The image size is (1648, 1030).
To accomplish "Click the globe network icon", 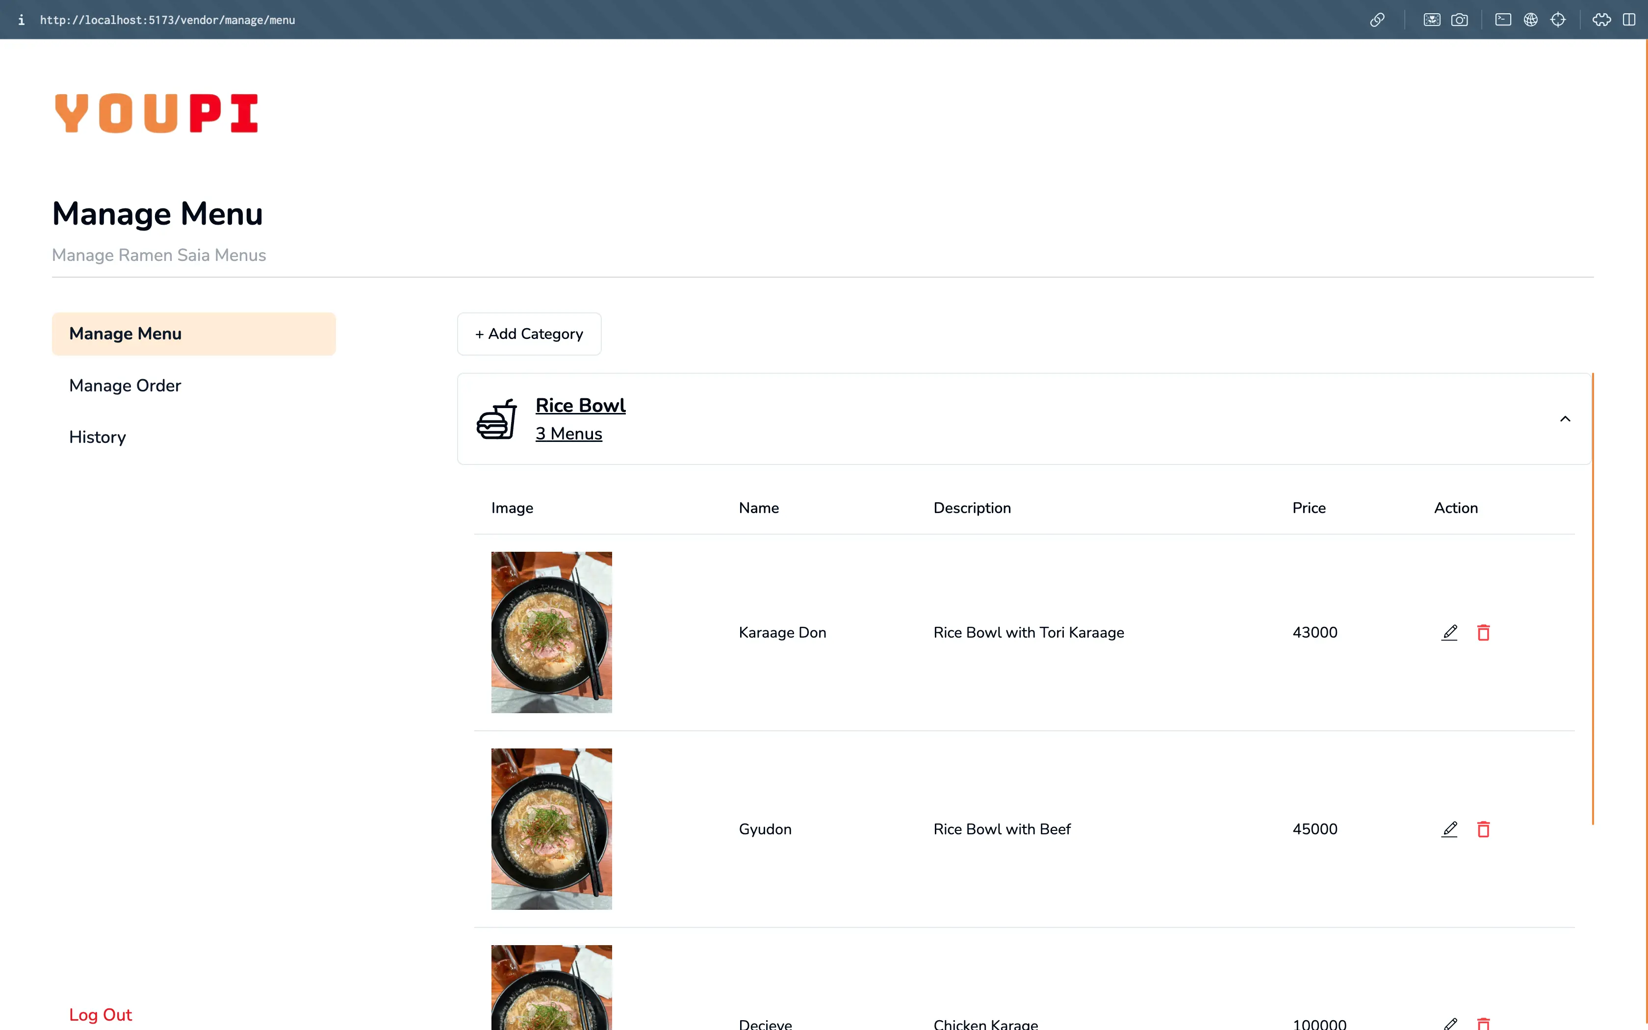I will tap(1531, 20).
